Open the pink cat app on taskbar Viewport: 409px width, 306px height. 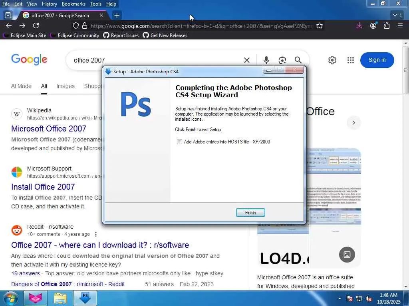36,298
